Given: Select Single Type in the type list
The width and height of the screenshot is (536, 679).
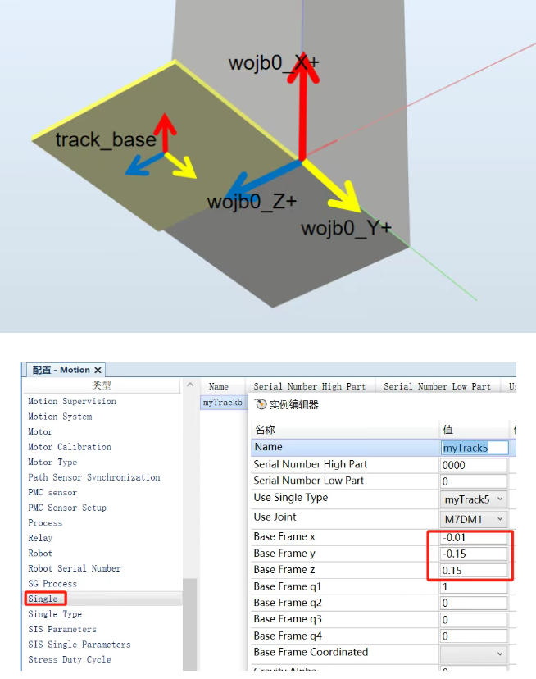Looking at the screenshot, I should (x=55, y=614).
